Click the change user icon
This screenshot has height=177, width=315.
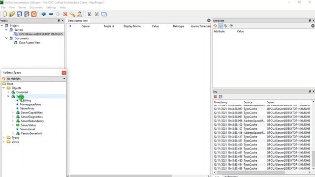click(80, 14)
